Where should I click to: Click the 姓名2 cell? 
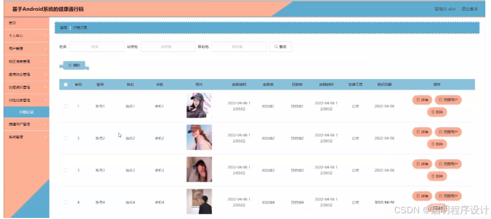coord(130,138)
